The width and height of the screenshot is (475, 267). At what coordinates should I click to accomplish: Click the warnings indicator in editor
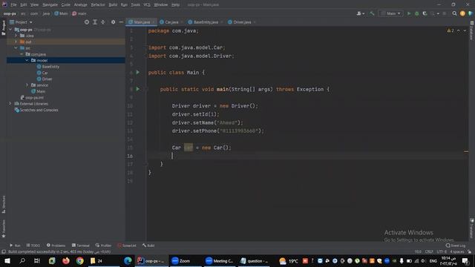point(451,30)
